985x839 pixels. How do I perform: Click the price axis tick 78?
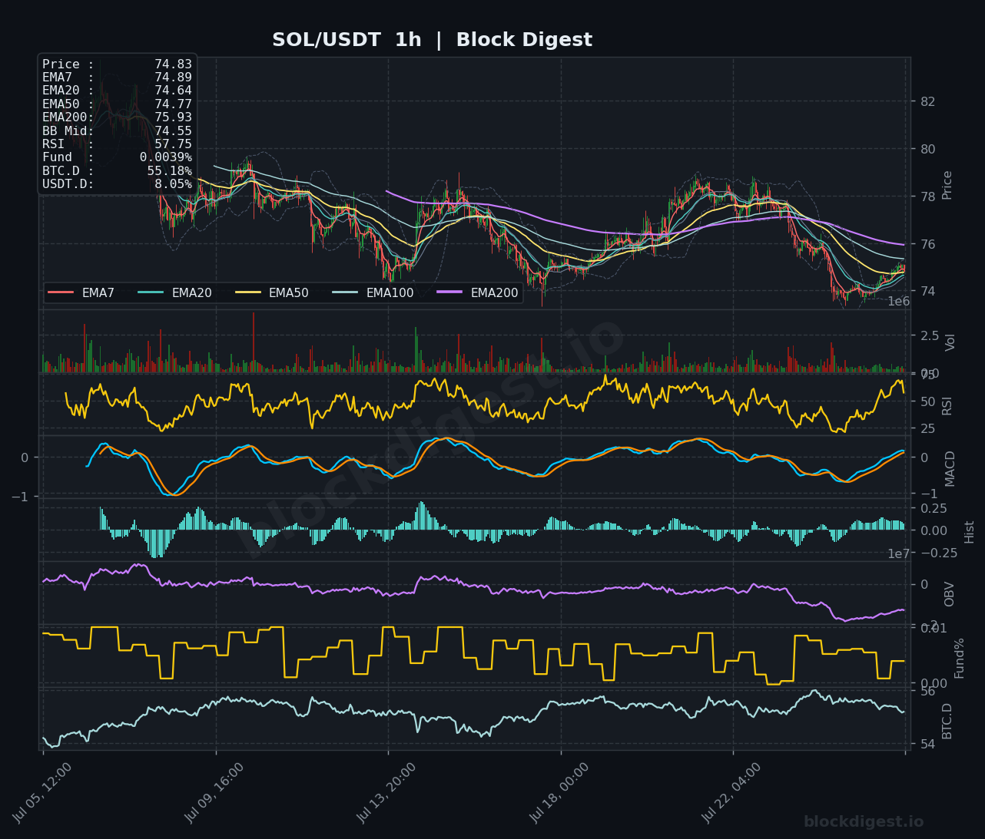[928, 197]
